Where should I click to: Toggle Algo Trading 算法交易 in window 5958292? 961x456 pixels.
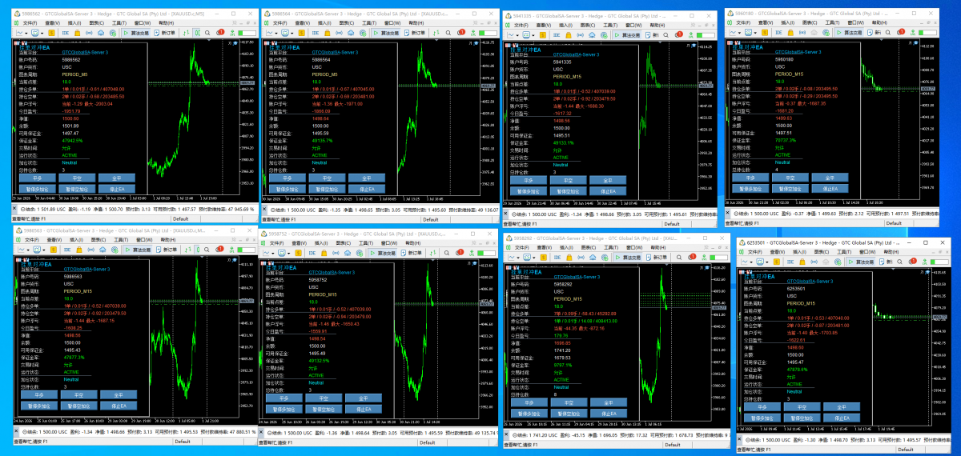628,258
